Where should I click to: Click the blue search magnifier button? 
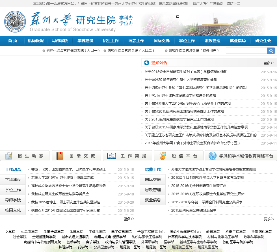click(271, 51)
